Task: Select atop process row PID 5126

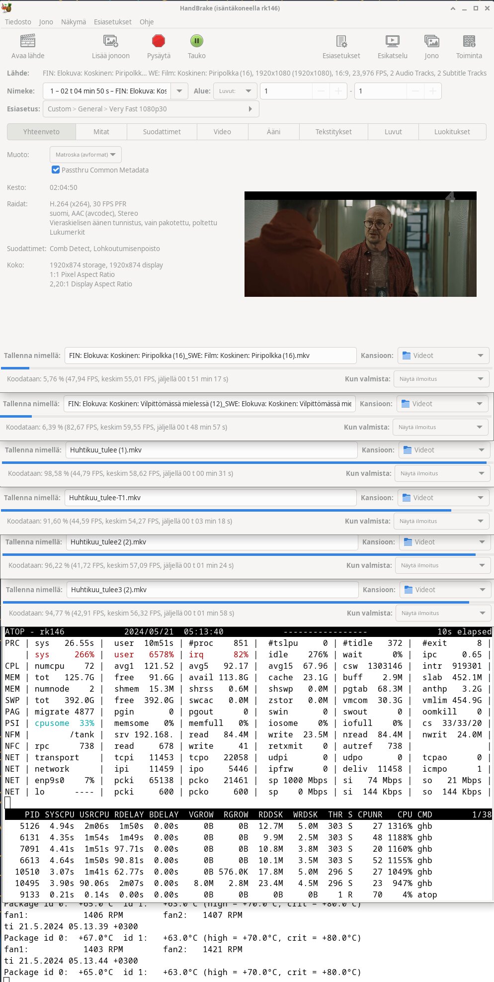Action: 247,826
